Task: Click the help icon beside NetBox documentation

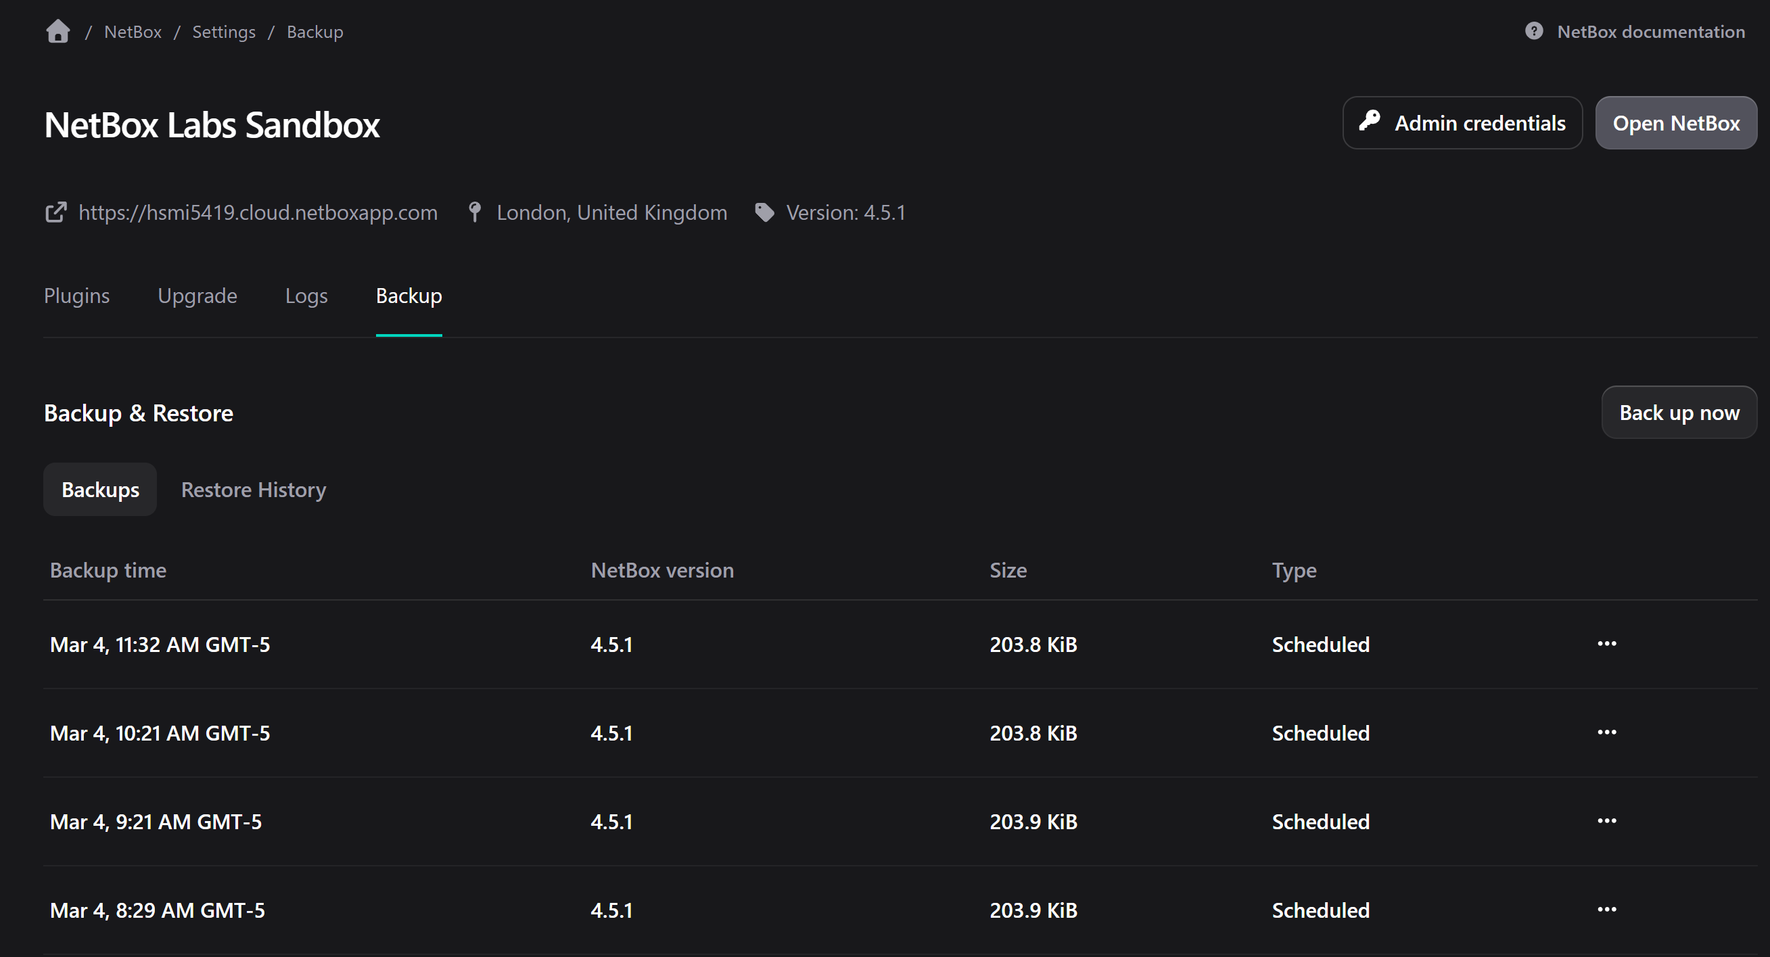Action: click(x=1534, y=31)
